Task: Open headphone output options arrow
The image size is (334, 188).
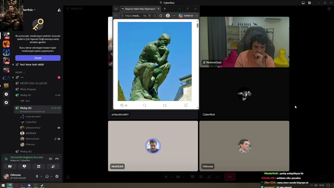Action: point(51,176)
